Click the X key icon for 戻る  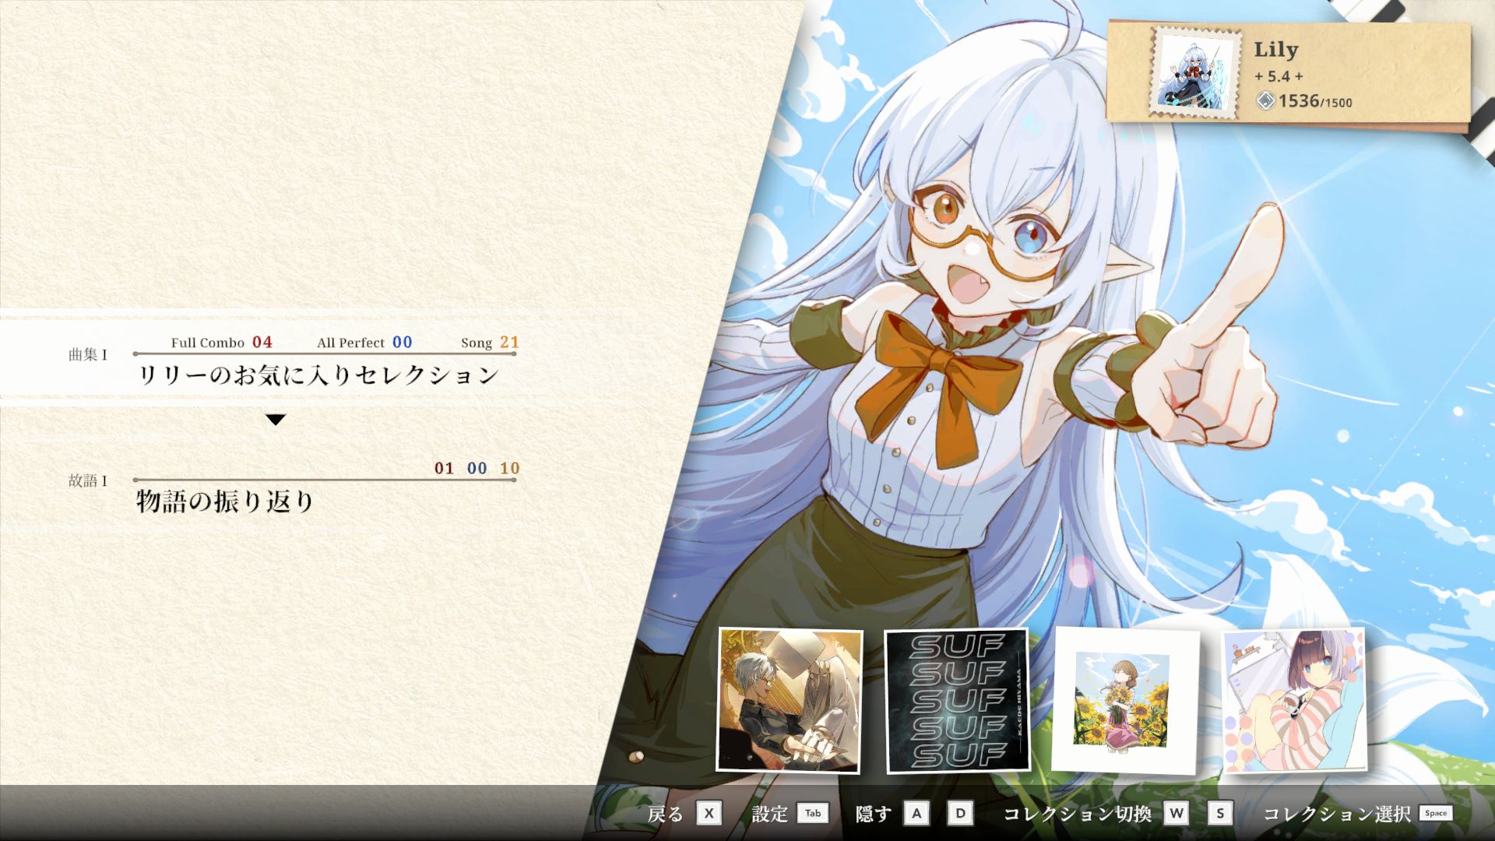[x=709, y=813]
